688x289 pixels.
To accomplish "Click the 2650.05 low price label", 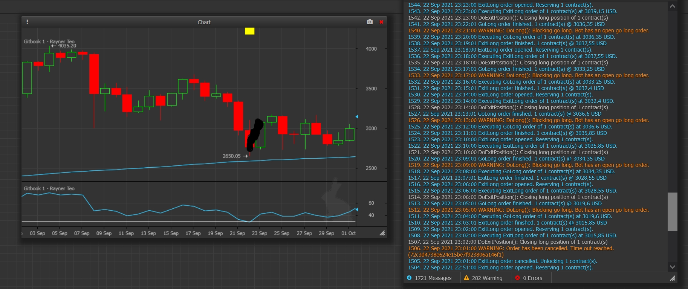I will pos(231,156).
